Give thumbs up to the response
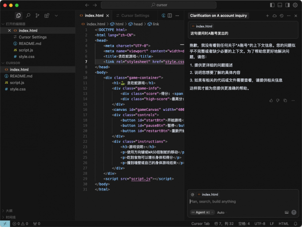Image resolution: width=302 pixels, height=227 pixels. pyautogui.click(x=271, y=101)
